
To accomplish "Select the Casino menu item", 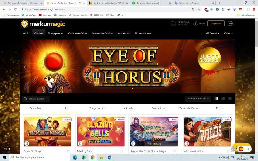I will click(x=38, y=33).
